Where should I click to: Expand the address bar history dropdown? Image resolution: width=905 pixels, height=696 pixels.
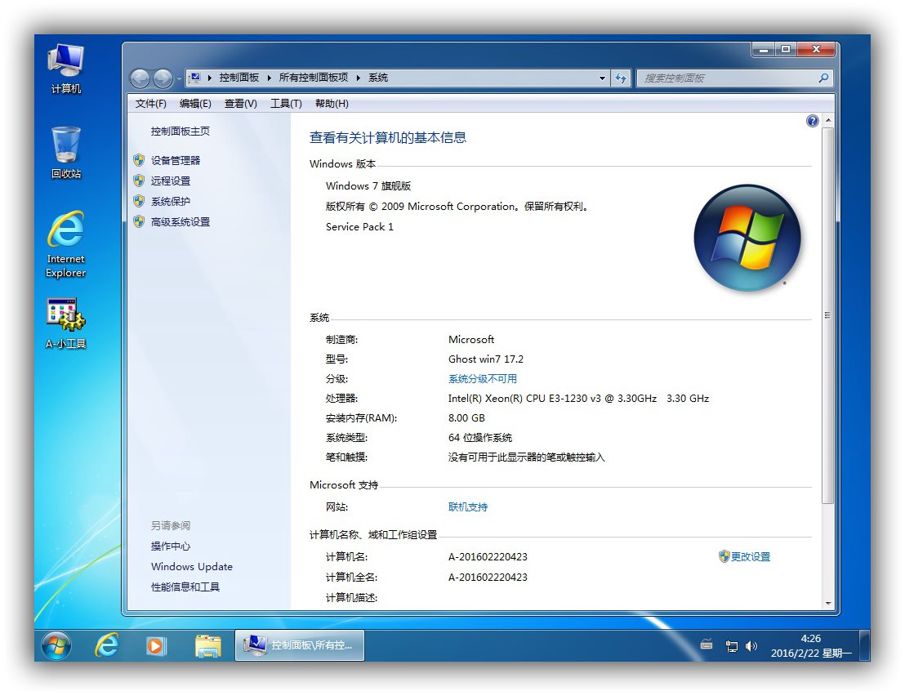coord(602,78)
